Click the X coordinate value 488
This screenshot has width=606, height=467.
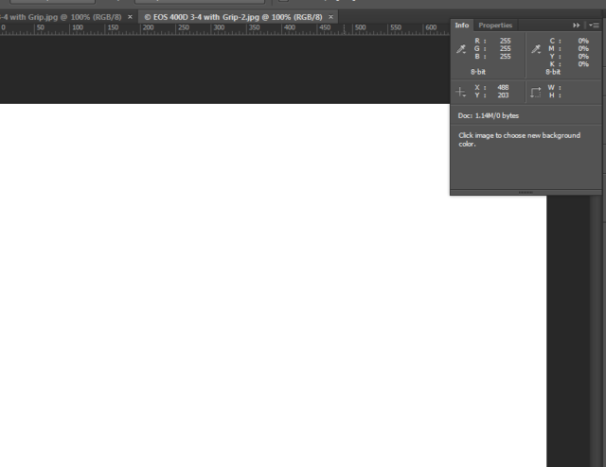[503, 88]
